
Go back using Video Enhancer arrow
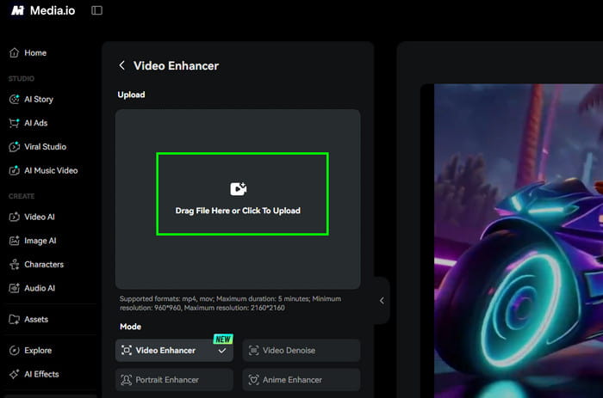pyautogui.click(x=122, y=65)
